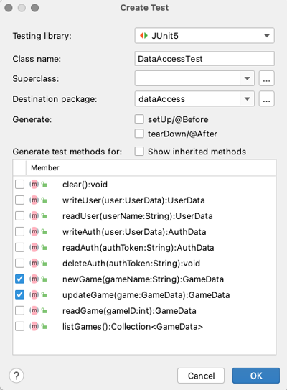287x390 pixels.
Task: Check the writeUser method checkbox
Action: point(19,200)
